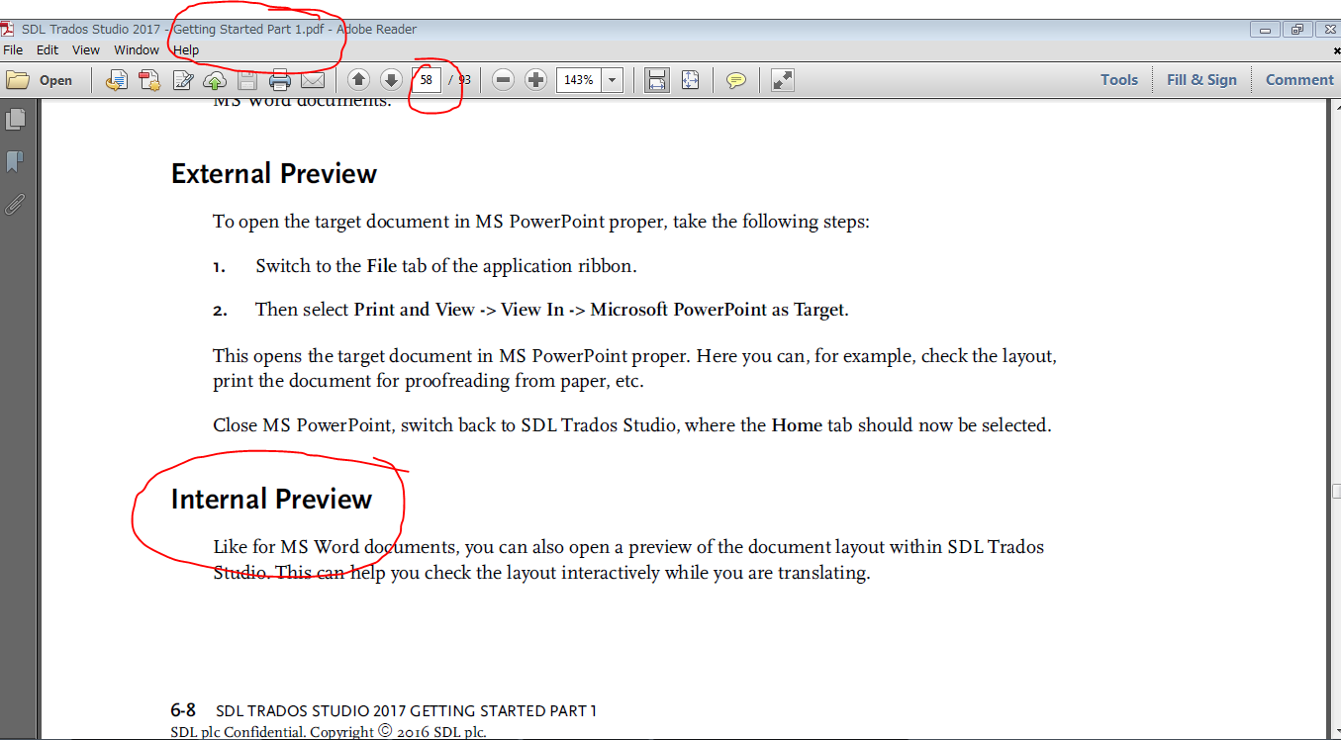Show the Page Thumbnails panel in the sidebar
This screenshot has height=740, width=1341.
15,119
